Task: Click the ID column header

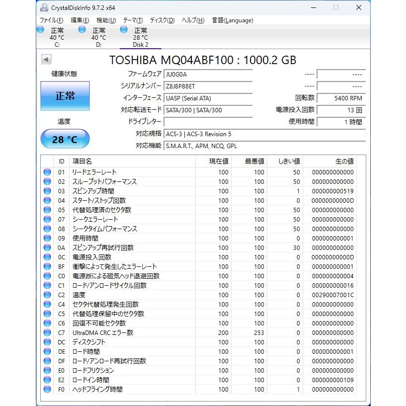Action: pyautogui.click(x=61, y=162)
